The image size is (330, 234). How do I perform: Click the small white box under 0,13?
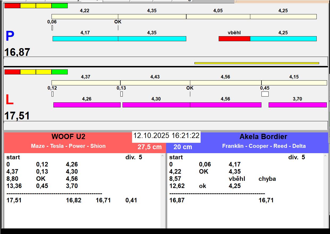(x=121, y=94)
